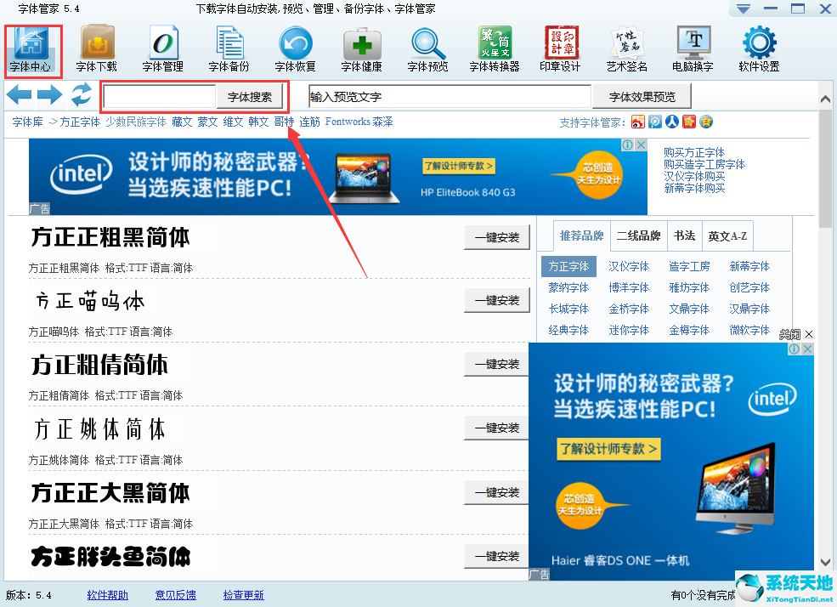The image size is (837, 607).
Task: Click fourth share icon after 支持字体管家
Action: pyautogui.click(x=689, y=122)
